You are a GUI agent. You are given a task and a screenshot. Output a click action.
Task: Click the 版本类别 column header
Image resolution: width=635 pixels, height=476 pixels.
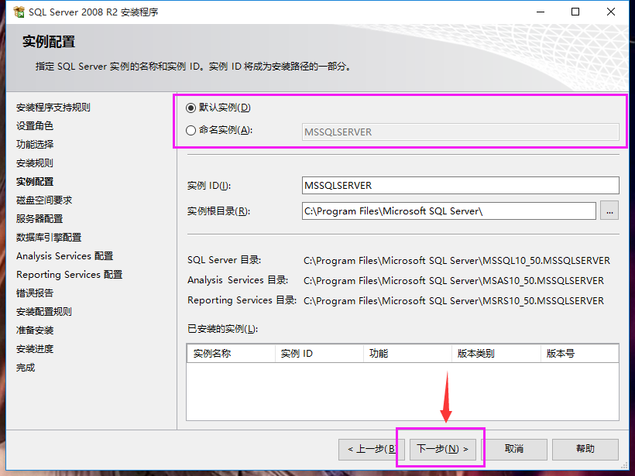(x=496, y=354)
